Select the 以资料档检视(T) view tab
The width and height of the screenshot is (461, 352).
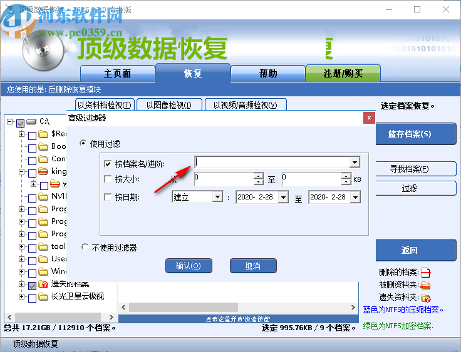click(x=105, y=105)
